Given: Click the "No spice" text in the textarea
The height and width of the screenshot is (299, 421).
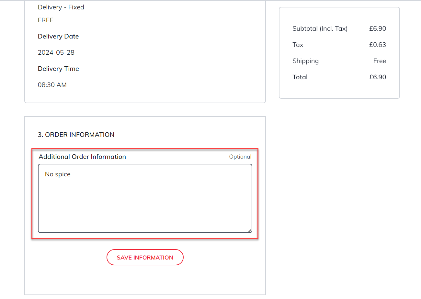Looking at the screenshot, I should [x=58, y=174].
